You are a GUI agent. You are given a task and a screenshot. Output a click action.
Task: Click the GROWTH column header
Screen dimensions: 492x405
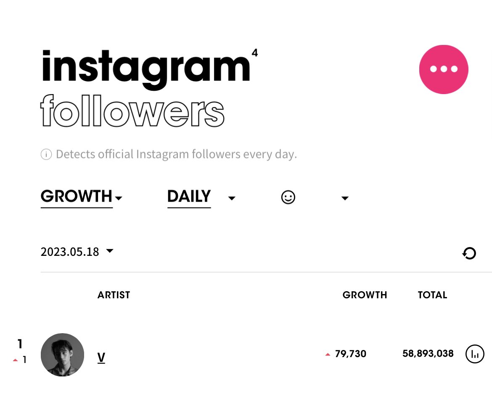pos(365,295)
